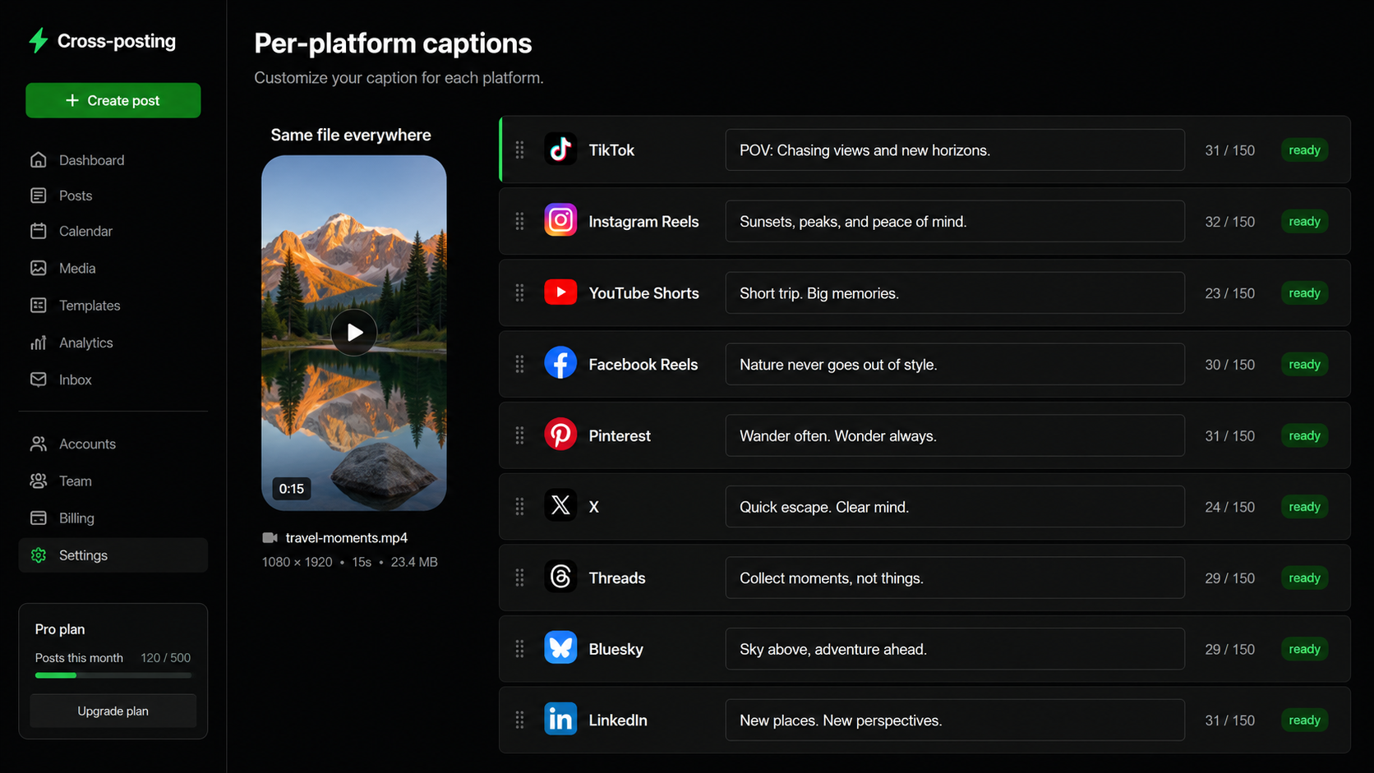
Task: Edit the LinkedIn caption field
Action: pos(955,720)
